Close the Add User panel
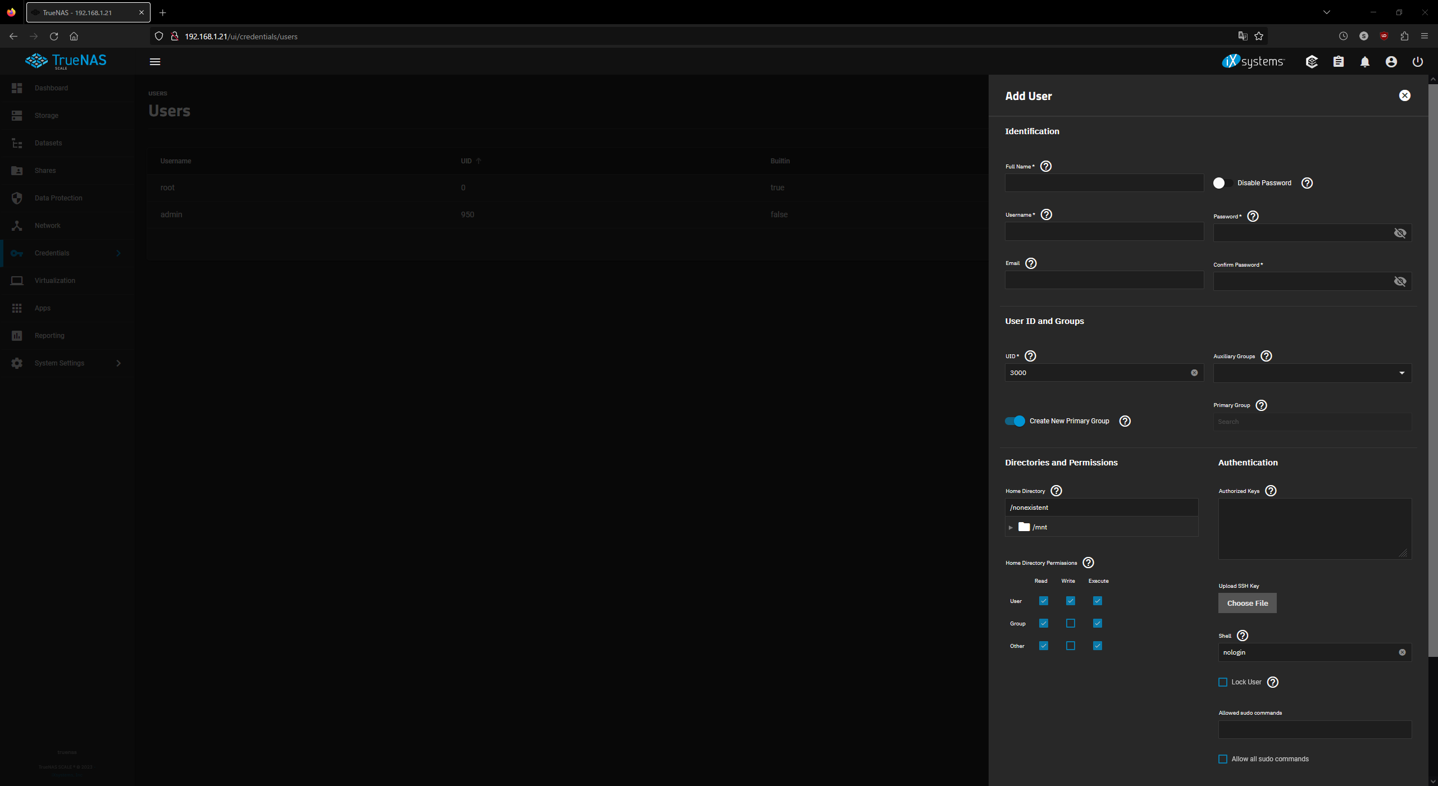The height and width of the screenshot is (786, 1438). (1405, 95)
